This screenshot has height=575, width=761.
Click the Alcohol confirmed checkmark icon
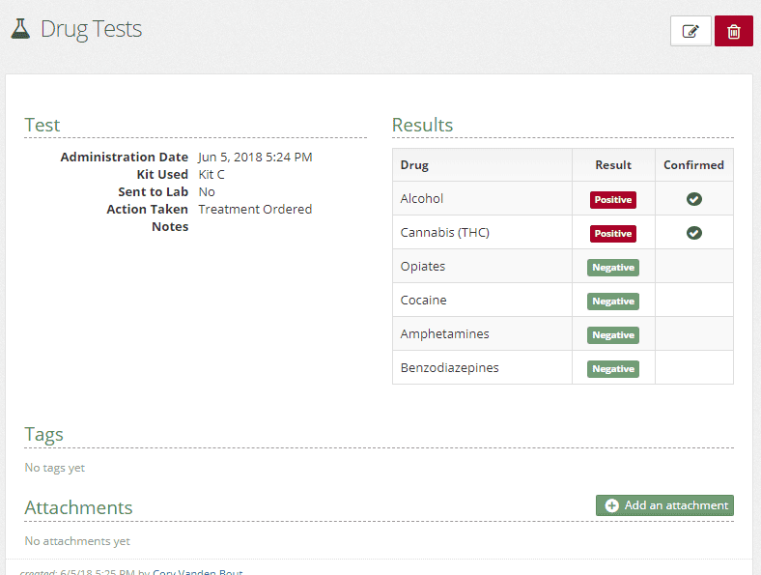(x=693, y=199)
